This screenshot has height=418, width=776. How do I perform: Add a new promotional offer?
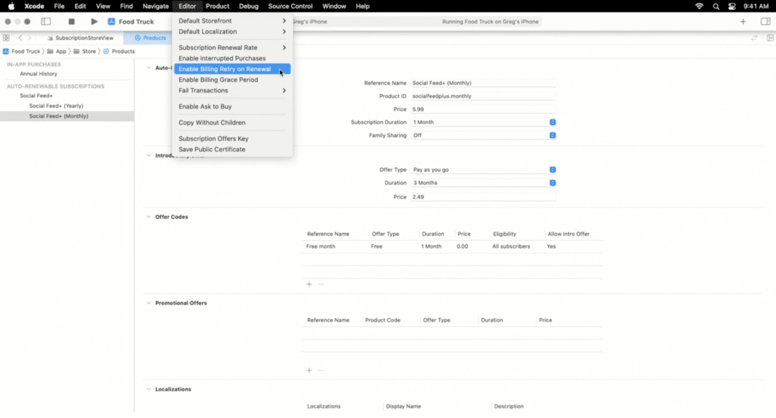[309, 370]
